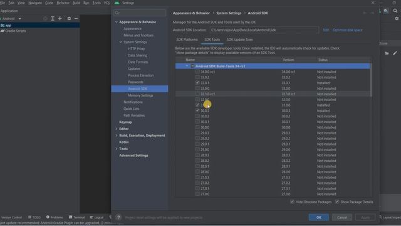Viewport: 401px width, 226px height.
Task: Click Appearance & Behavior breadcrumb
Action: point(191,13)
